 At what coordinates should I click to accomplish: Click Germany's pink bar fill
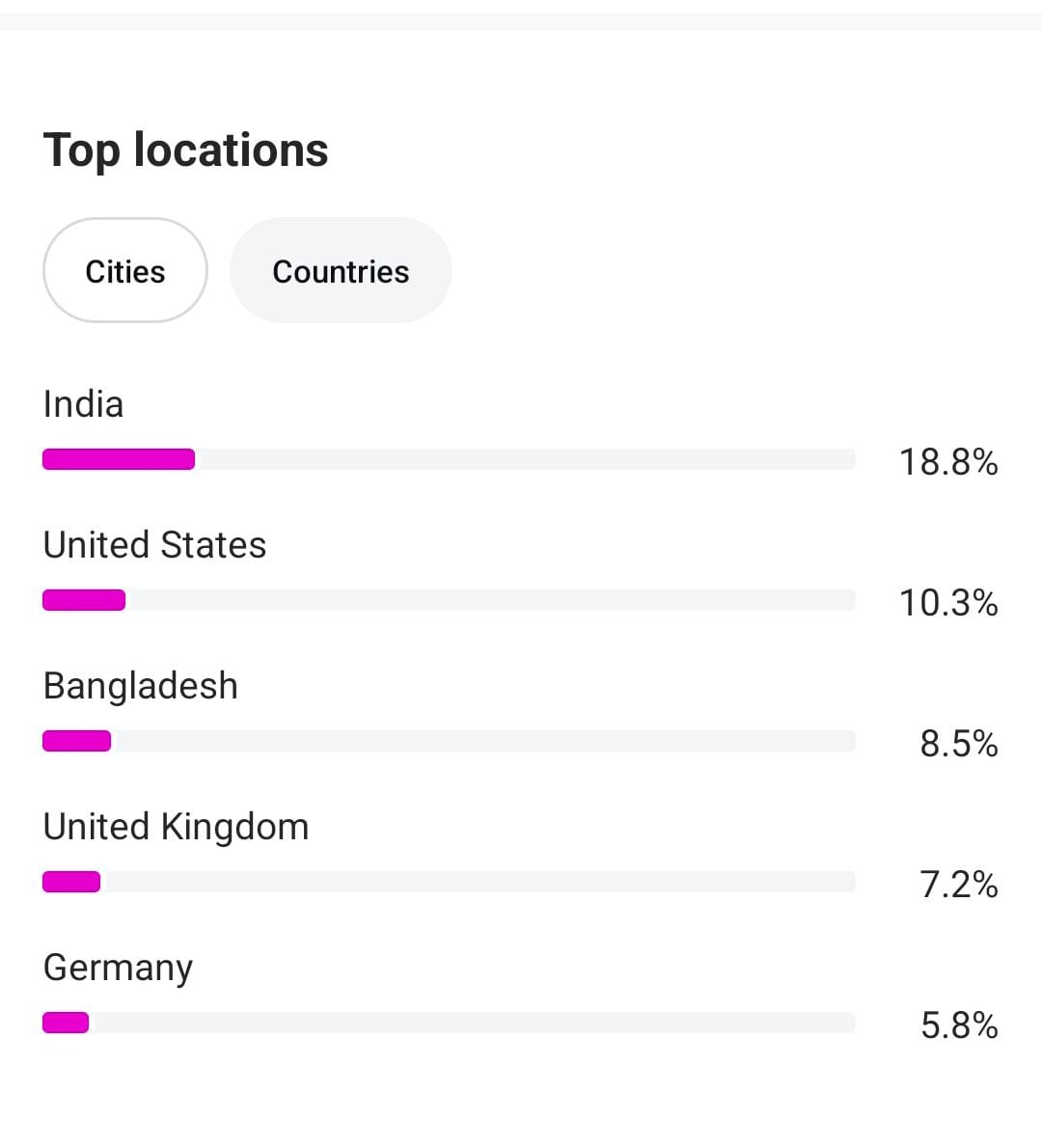click(x=66, y=1023)
